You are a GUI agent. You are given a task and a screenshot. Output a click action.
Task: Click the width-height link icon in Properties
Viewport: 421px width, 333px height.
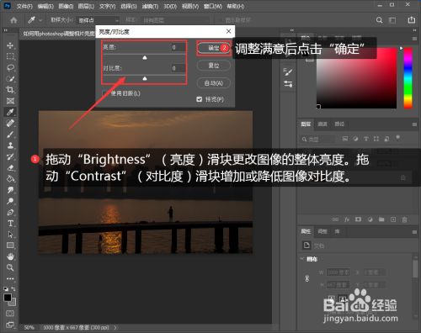pyautogui.click(x=306, y=278)
